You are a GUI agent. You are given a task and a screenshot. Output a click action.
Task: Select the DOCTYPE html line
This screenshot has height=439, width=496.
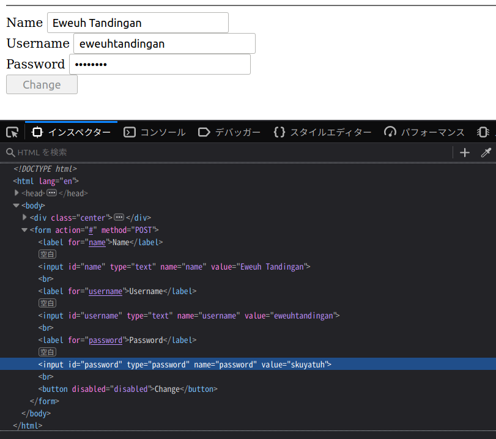tap(248, 169)
